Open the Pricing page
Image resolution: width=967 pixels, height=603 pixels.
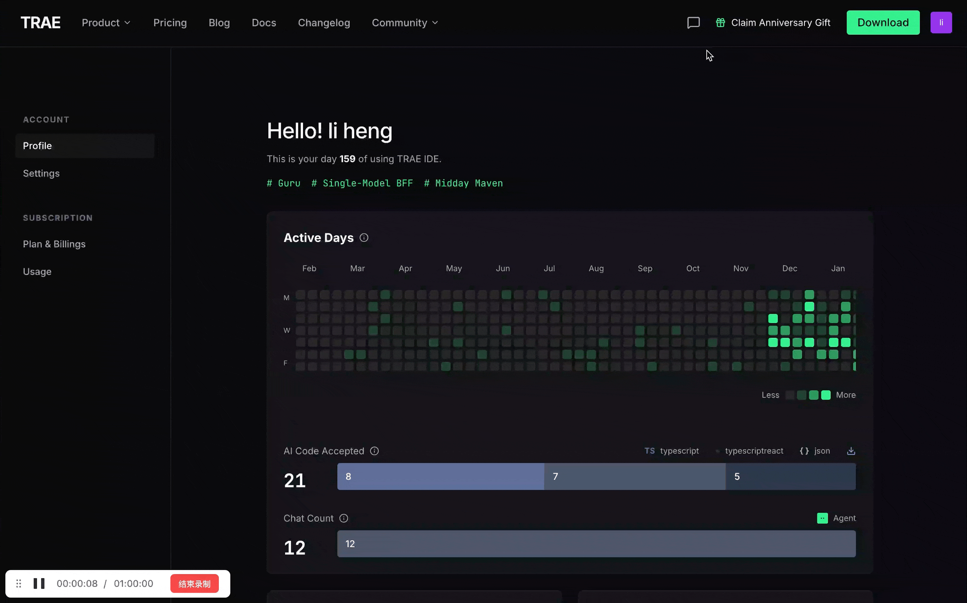(x=170, y=23)
